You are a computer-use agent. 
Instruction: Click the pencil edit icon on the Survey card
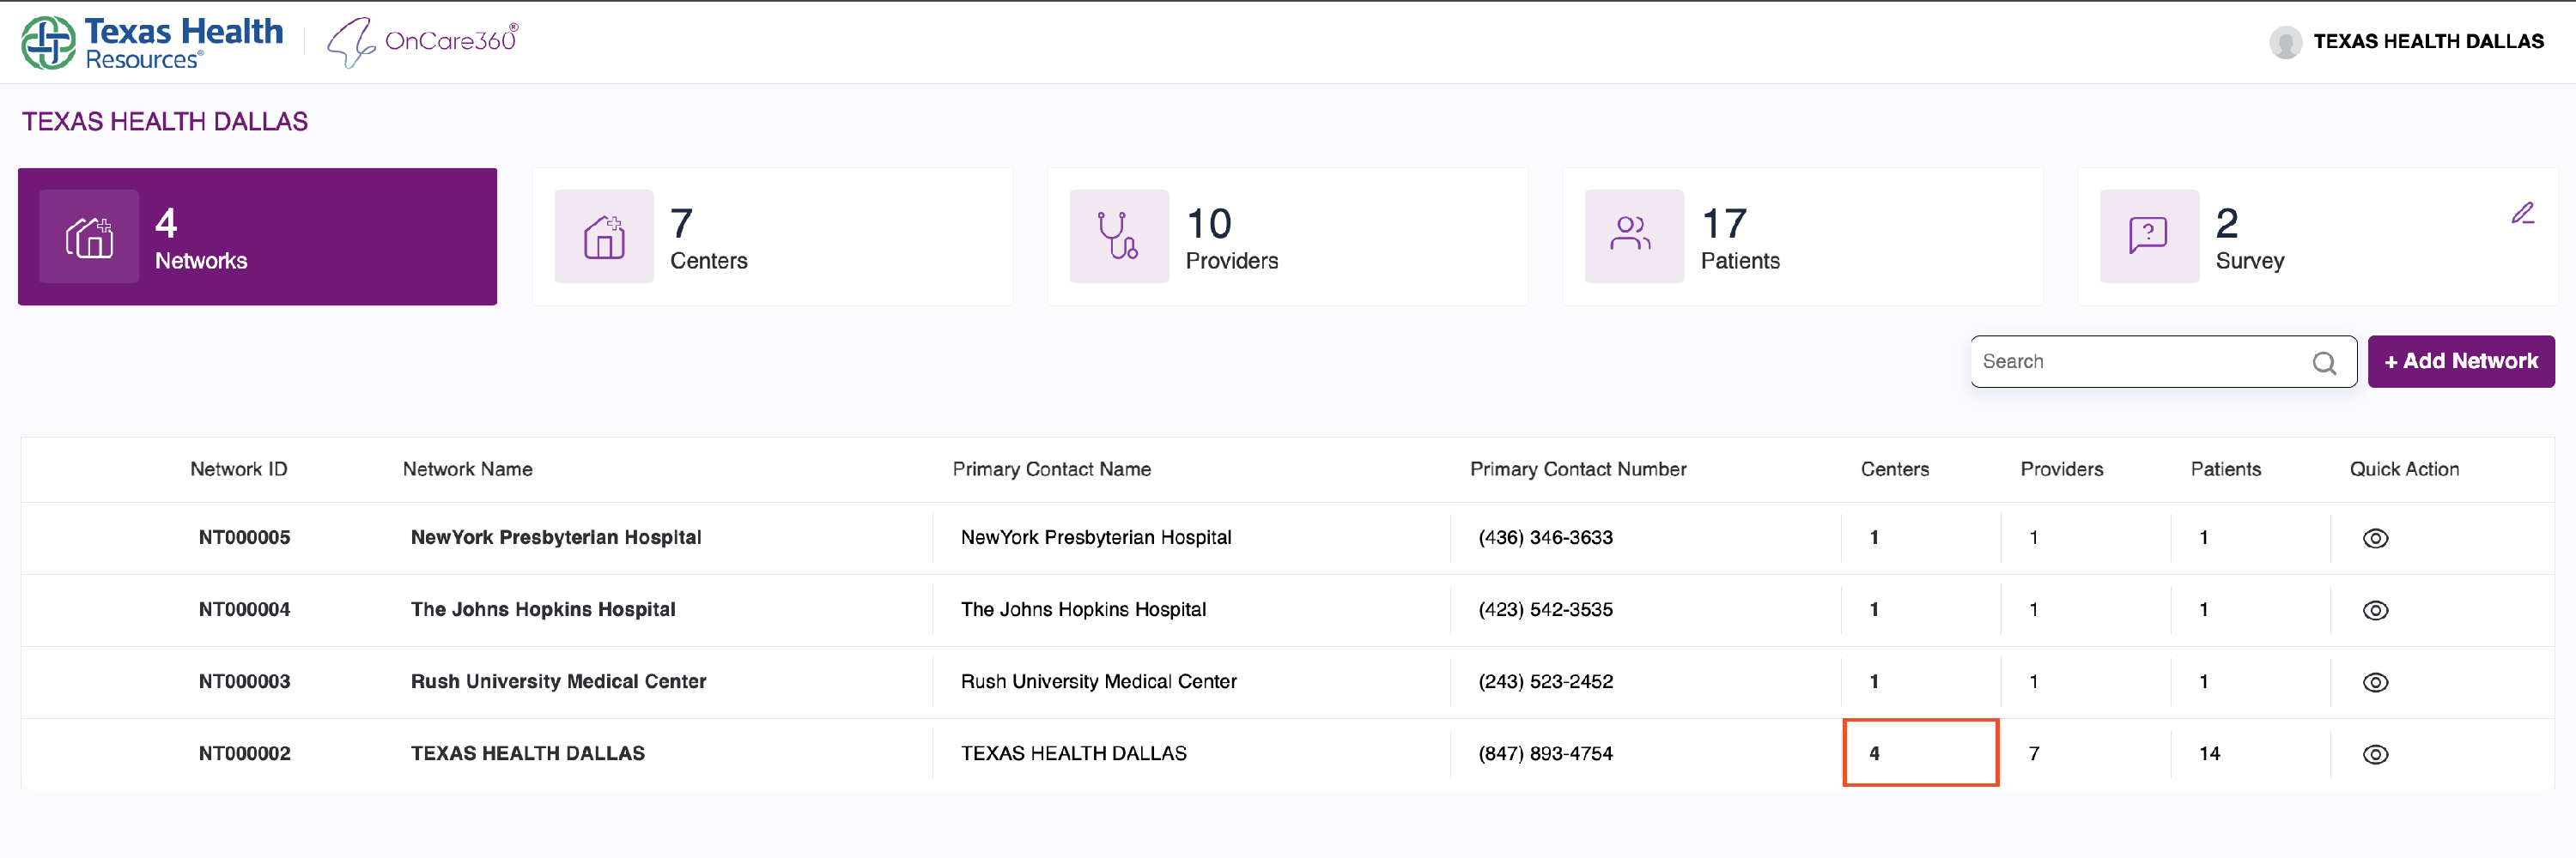pos(2522,214)
